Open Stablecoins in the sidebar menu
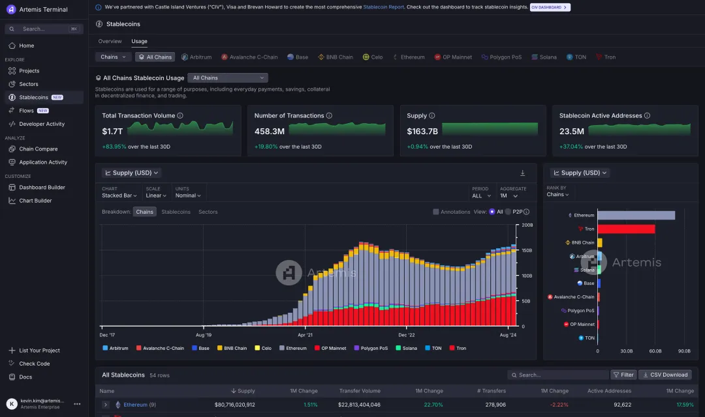Screen dimensions: 705x417 tap(44, 97)
